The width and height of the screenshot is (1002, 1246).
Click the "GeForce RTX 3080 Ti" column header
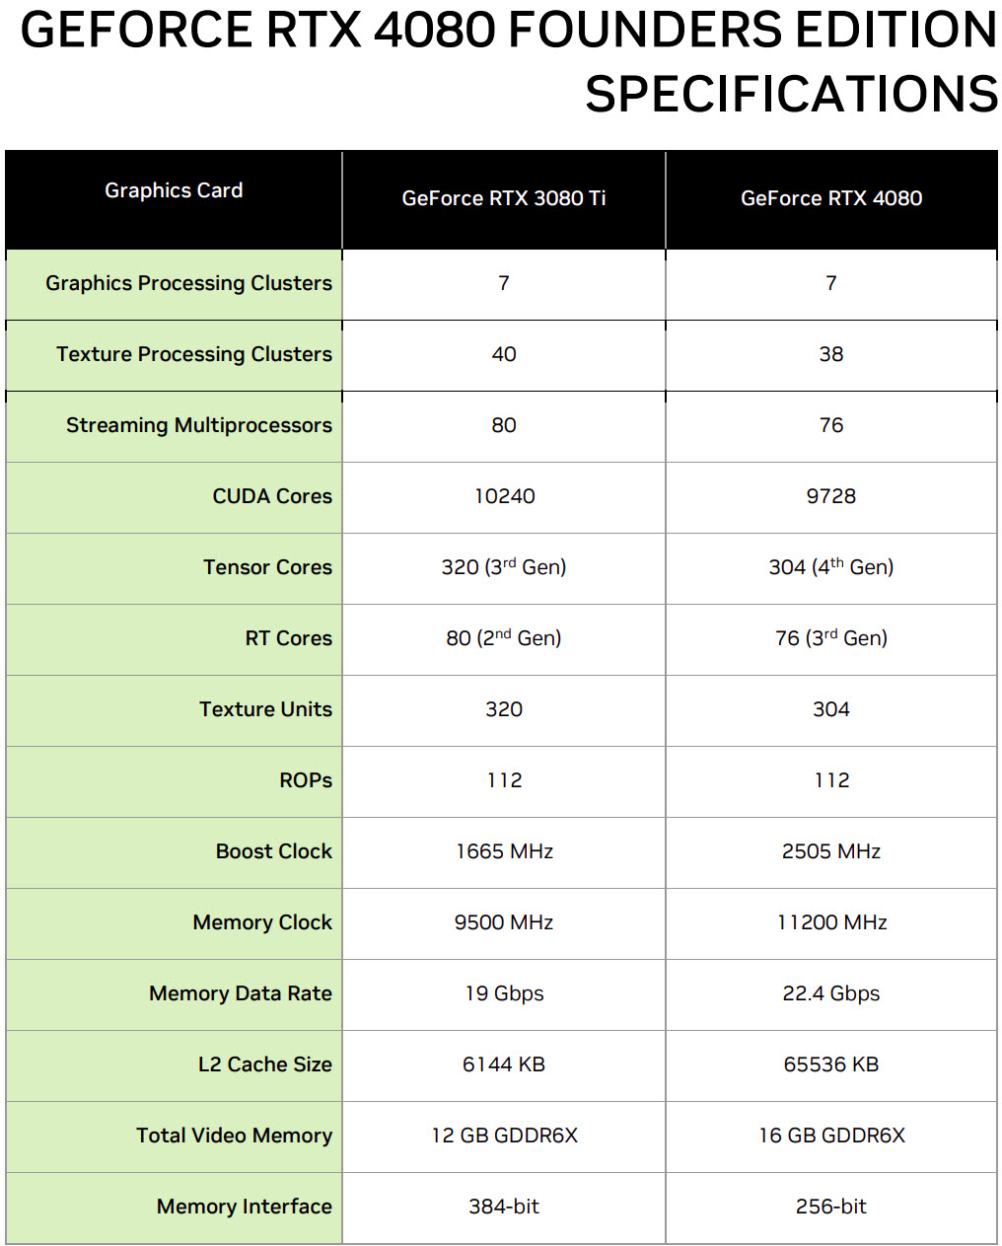click(x=504, y=198)
